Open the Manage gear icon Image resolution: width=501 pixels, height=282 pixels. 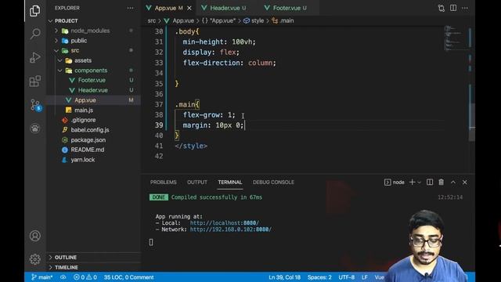click(34, 259)
